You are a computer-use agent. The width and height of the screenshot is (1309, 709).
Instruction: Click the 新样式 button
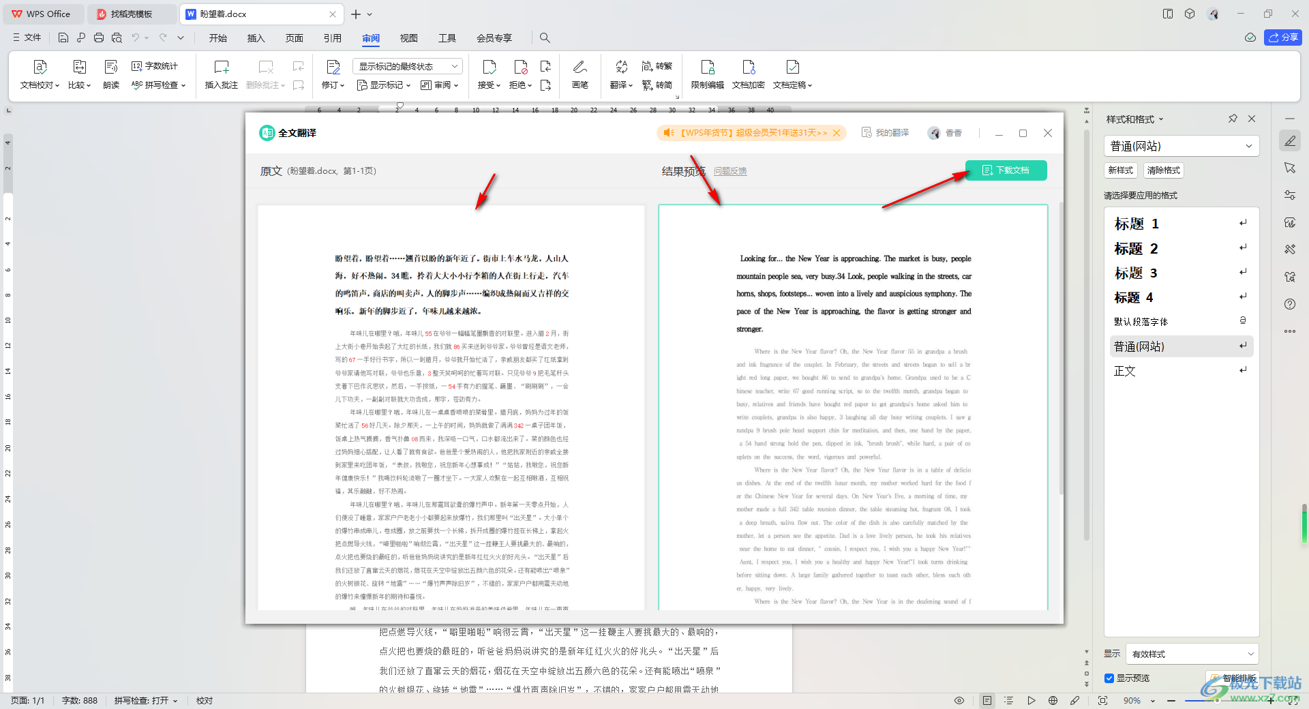[x=1120, y=170]
